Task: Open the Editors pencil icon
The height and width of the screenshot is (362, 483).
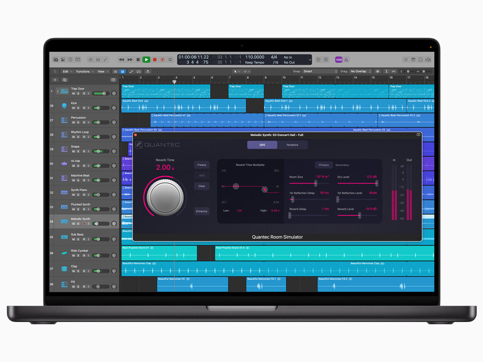Action: pos(105,59)
